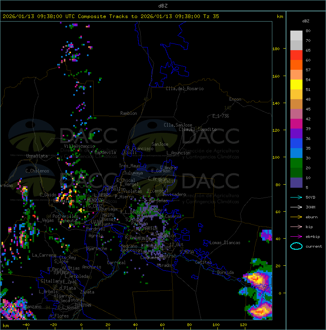Screen dimensions: 326x330
Task: Select the dark green 10-20 dBZ swatch
Action: tap(296, 172)
